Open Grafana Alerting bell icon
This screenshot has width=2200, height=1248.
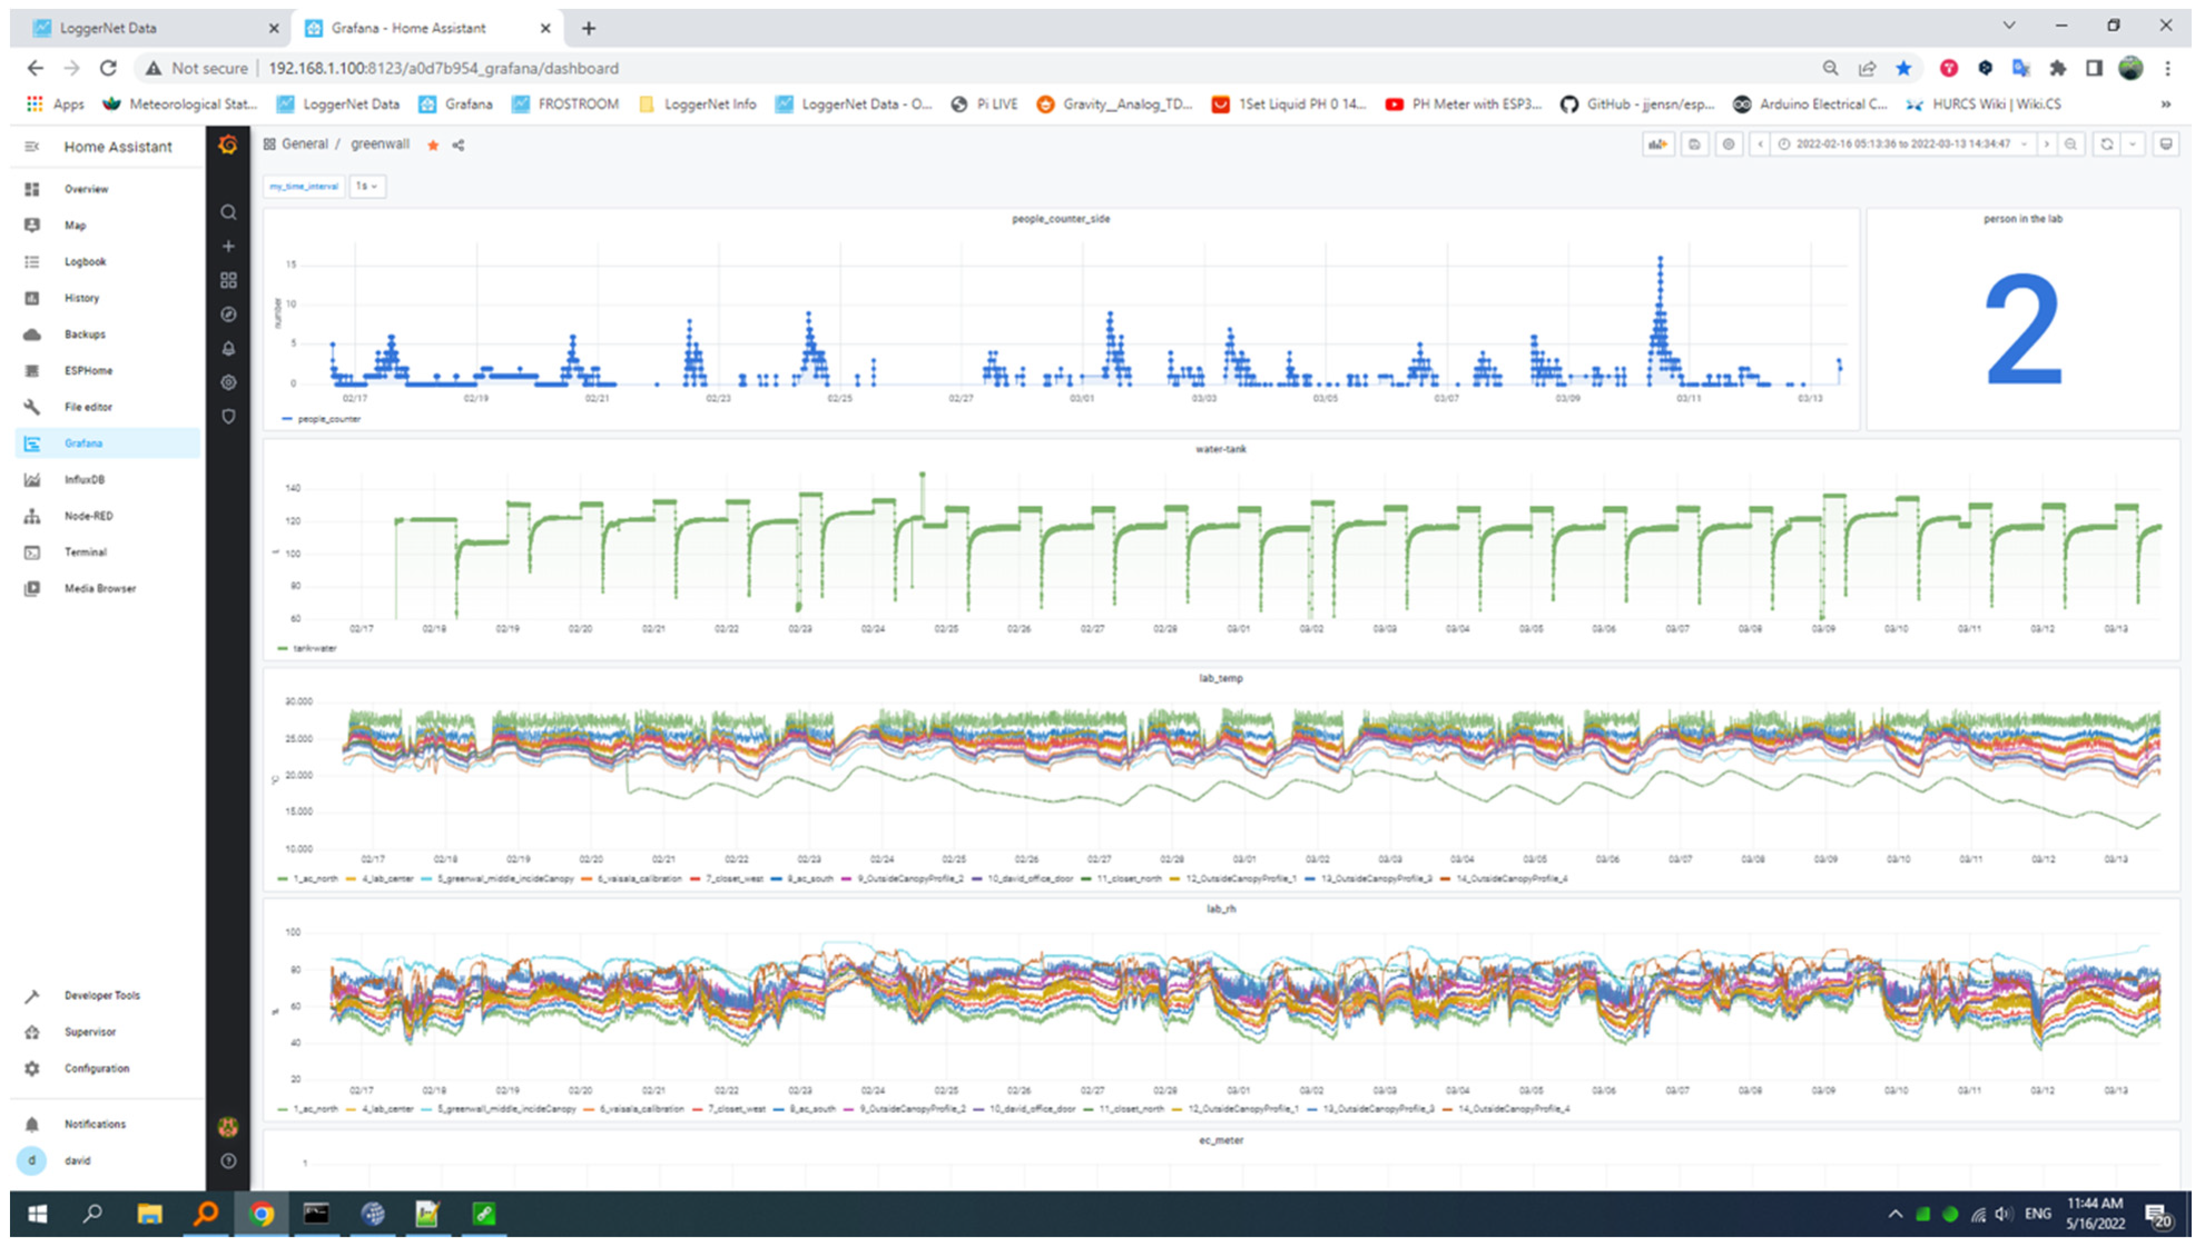click(x=228, y=349)
